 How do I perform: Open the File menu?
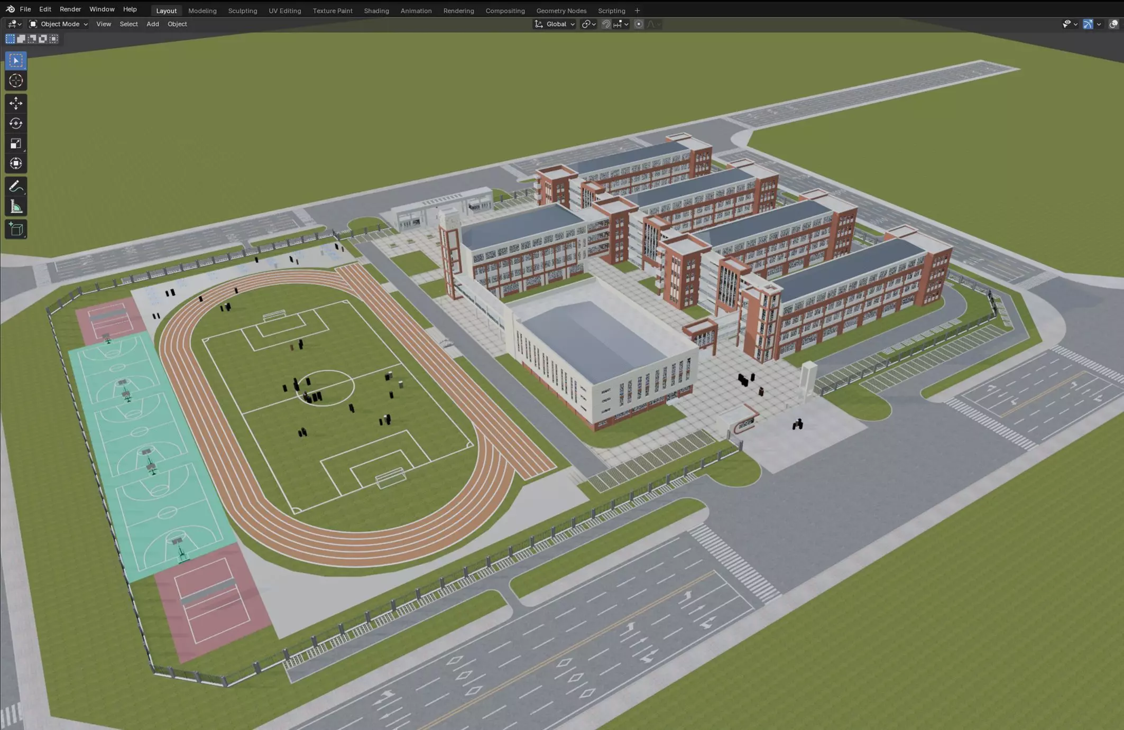pyautogui.click(x=25, y=9)
